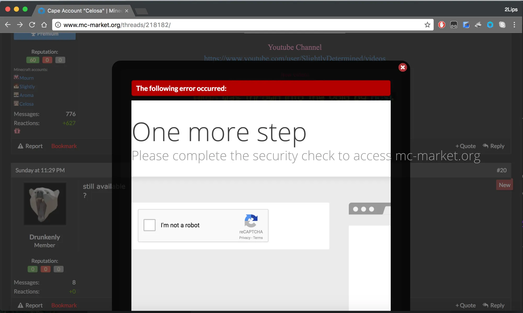Click the +627 reactions count

(x=69, y=123)
